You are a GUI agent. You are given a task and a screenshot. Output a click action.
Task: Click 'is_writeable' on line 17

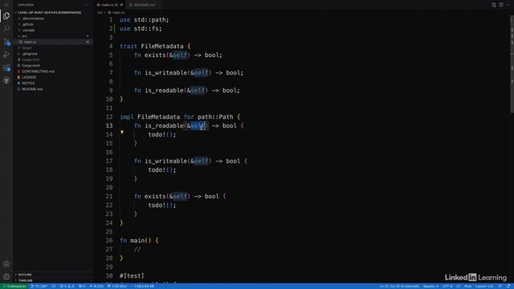tap(165, 161)
